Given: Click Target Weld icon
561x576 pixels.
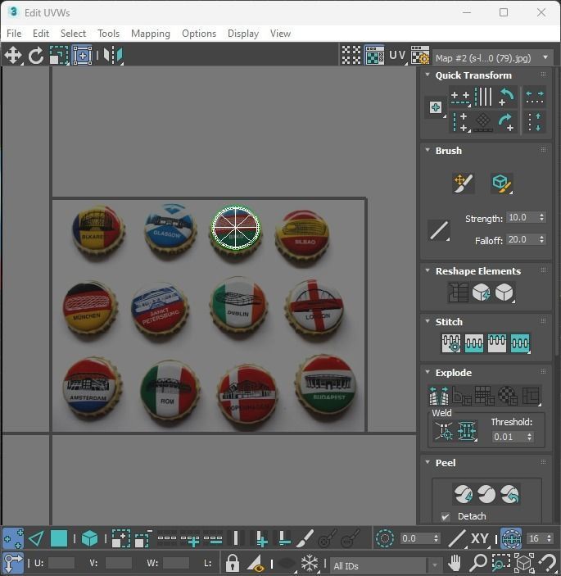Looking at the screenshot, I should click(x=444, y=430).
